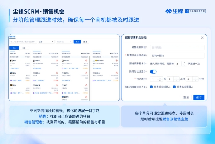
Task: Click the timer icon on 周女士 card
Action: pos(86,61)
